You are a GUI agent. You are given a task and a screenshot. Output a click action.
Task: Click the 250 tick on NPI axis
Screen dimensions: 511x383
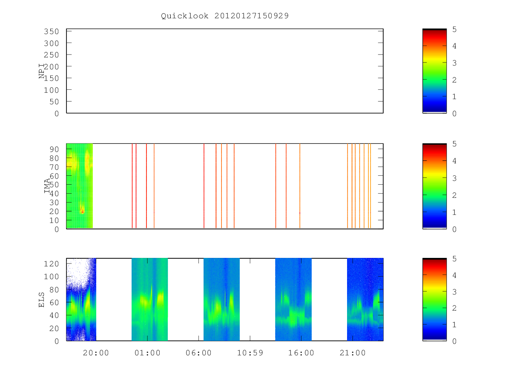coord(52,55)
